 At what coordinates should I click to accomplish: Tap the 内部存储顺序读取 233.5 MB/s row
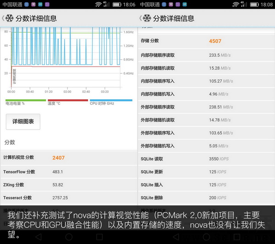click(206, 55)
